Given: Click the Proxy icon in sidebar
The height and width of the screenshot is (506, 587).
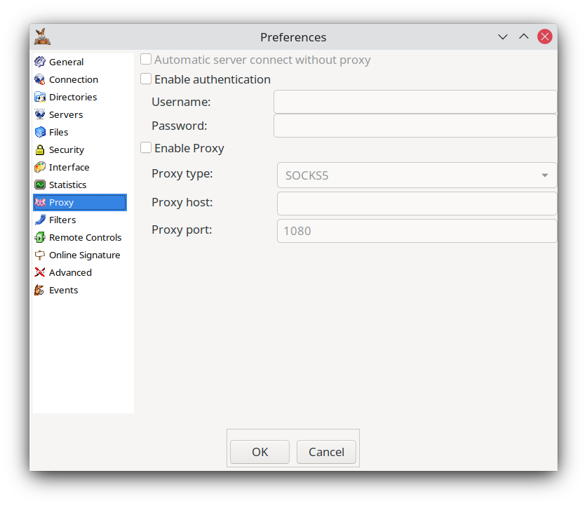Looking at the screenshot, I should (x=40, y=202).
